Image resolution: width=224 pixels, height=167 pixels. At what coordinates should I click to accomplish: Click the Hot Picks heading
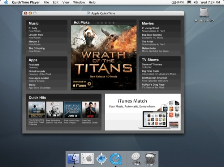click(x=82, y=22)
